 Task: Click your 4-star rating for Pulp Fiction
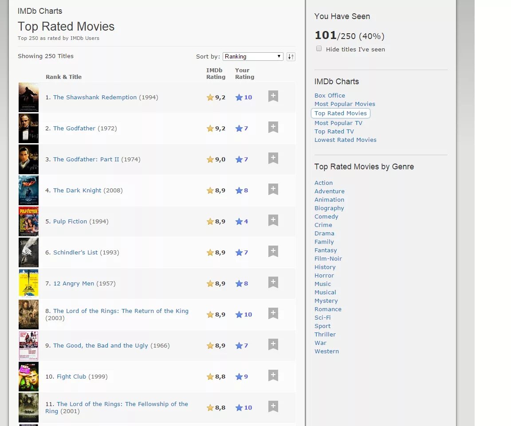[242, 222]
